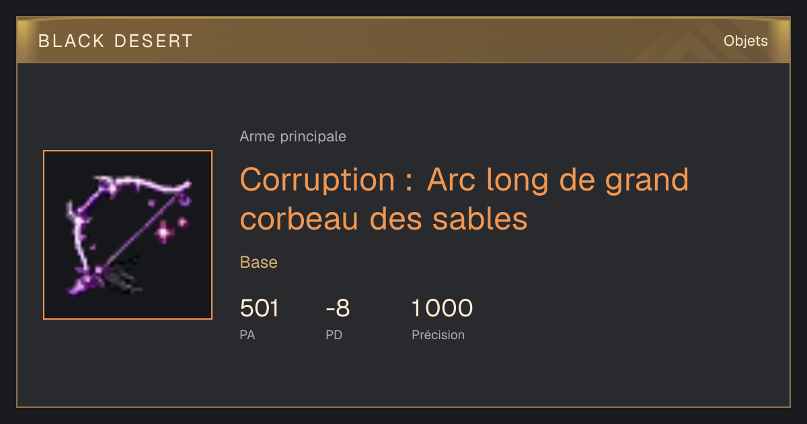Click the PA stat label

247,334
